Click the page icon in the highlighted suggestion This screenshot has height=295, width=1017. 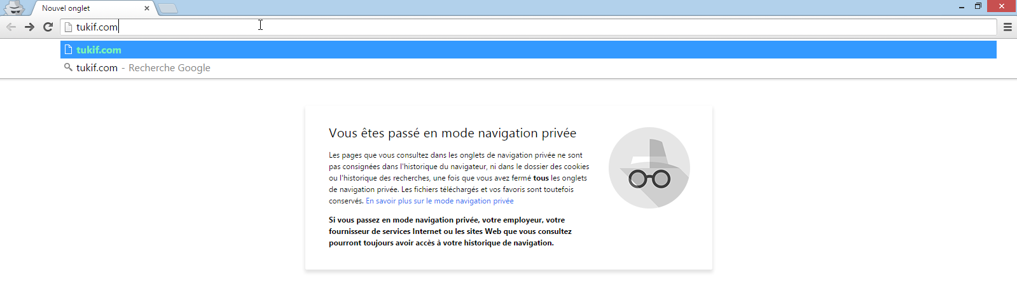point(68,50)
